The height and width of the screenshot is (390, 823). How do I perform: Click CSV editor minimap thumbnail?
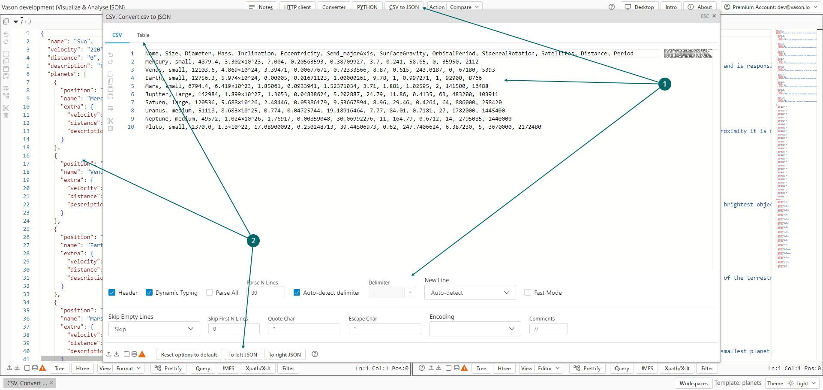[688, 54]
